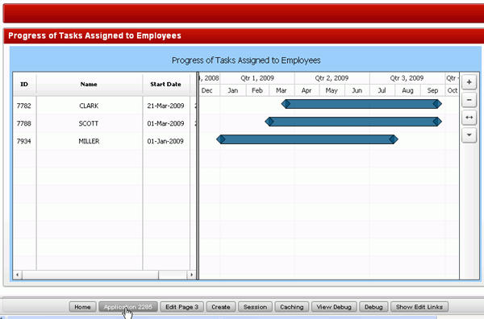Select the Name column header
Screen dimensions: 484x319
click(x=89, y=84)
